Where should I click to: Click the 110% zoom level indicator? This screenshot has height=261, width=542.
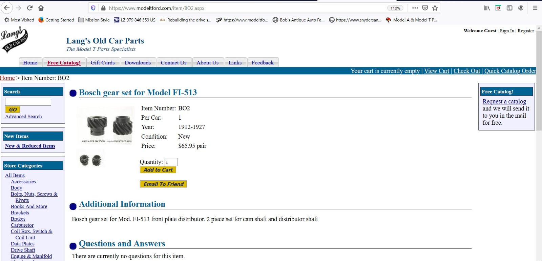(x=395, y=8)
